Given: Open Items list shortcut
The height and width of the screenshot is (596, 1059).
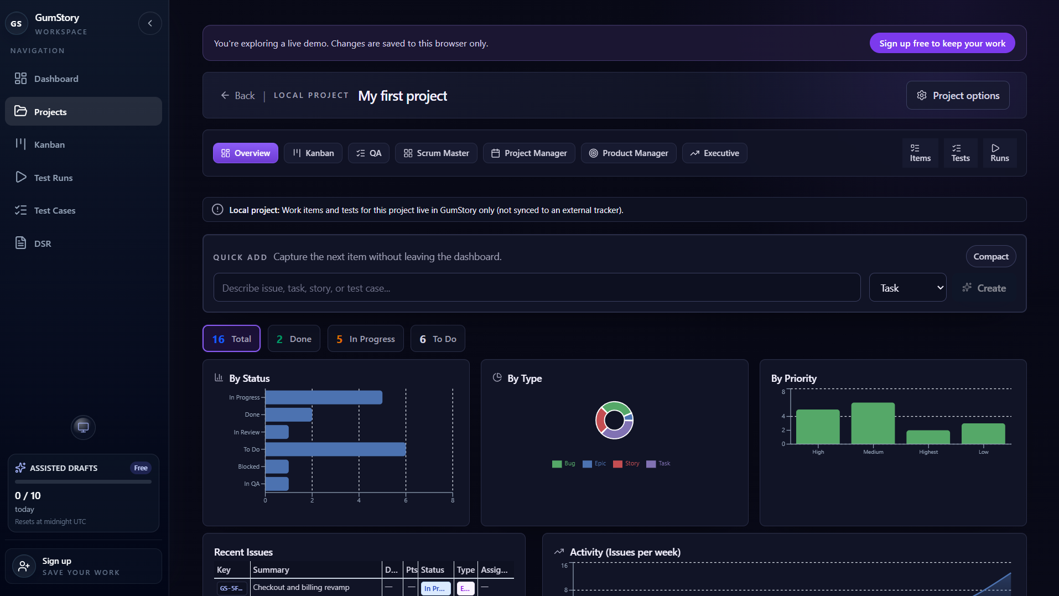Looking at the screenshot, I should 920,153.
